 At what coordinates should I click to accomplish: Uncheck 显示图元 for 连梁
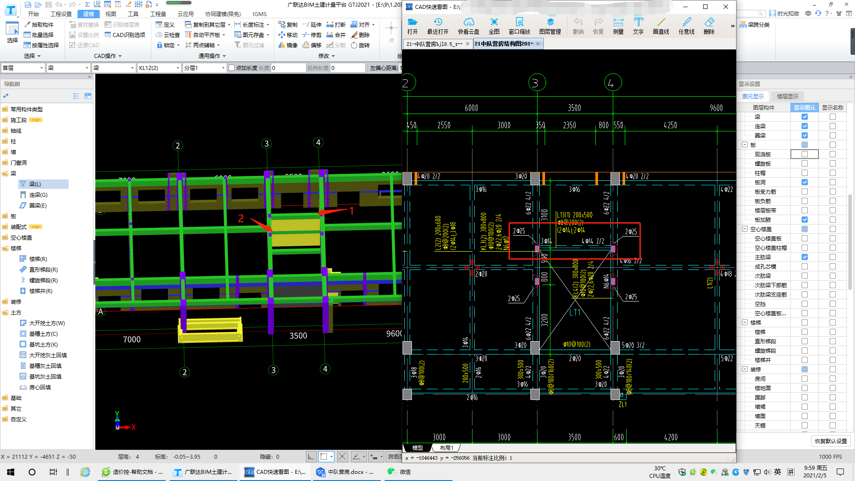(804, 126)
